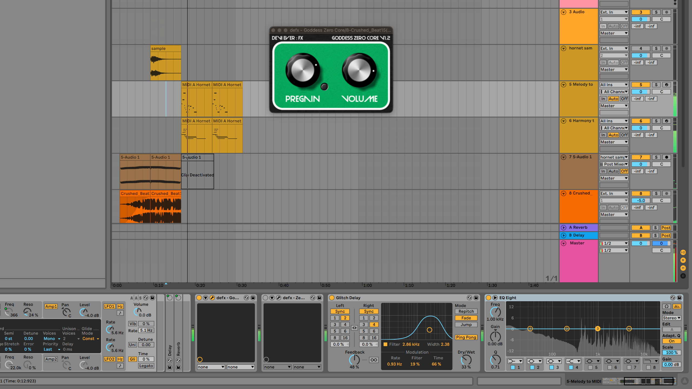This screenshot has width=692, height=389.
Task: Click Legato button in synth
Action: (146, 366)
